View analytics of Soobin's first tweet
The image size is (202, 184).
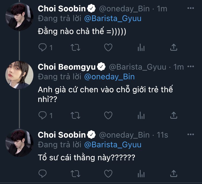pyautogui.click(x=141, y=48)
